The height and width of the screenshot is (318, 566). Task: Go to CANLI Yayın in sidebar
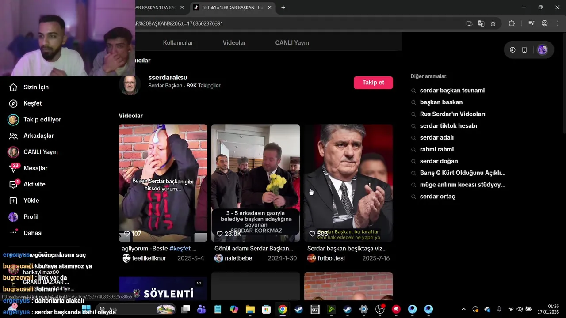tap(33, 152)
